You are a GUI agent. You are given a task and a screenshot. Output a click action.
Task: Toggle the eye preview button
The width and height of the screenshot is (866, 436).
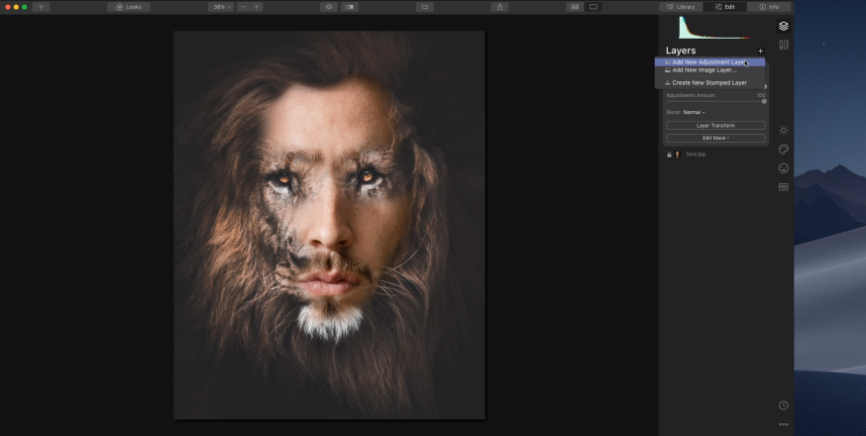coord(328,7)
